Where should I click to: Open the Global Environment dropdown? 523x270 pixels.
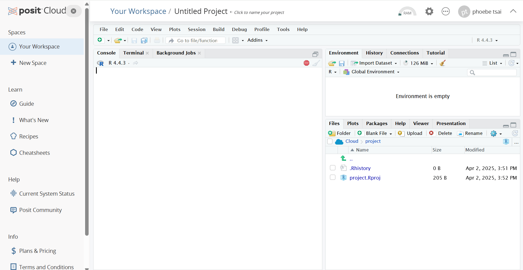pyautogui.click(x=371, y=72)
